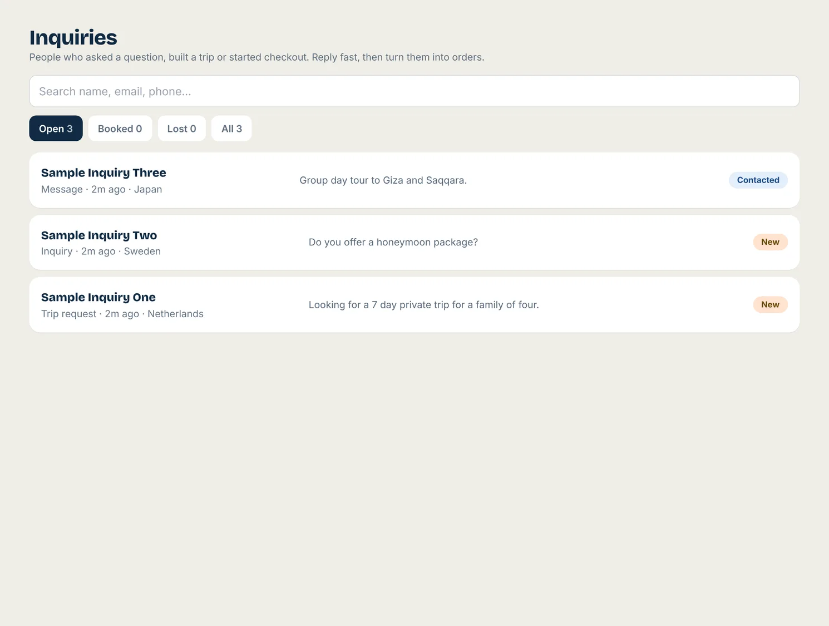Screen dimensions: 829x626
Task: Show the Lost 0 inquiries tab
Action: tap(181, 129)
